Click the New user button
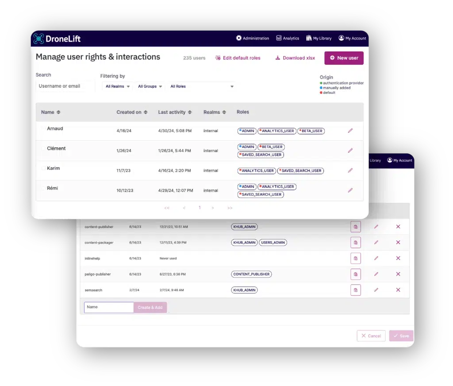453x386 pixels. pos(344,58)
